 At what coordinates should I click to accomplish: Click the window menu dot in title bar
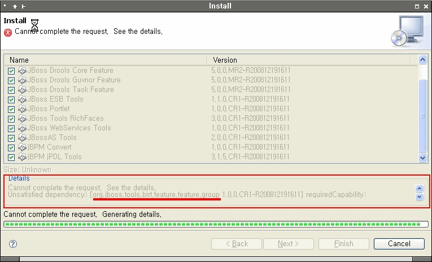coord(5,5)
